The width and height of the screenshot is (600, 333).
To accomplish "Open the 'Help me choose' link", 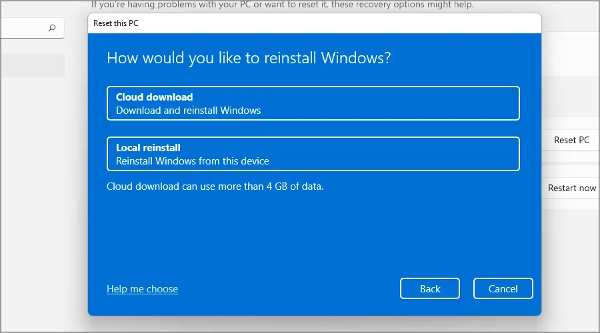I will point(142,289).
